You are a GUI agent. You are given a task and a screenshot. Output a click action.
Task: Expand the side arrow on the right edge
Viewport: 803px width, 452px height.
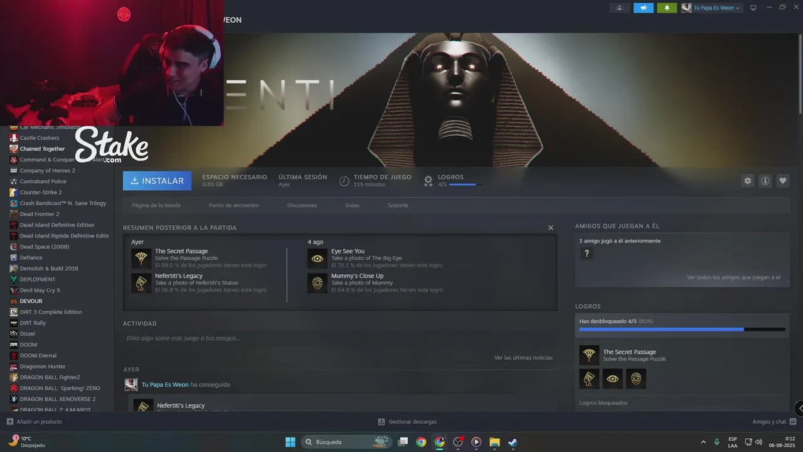click(798, 408)
